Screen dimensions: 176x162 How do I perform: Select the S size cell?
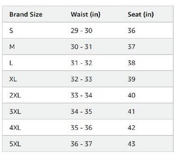11,30
